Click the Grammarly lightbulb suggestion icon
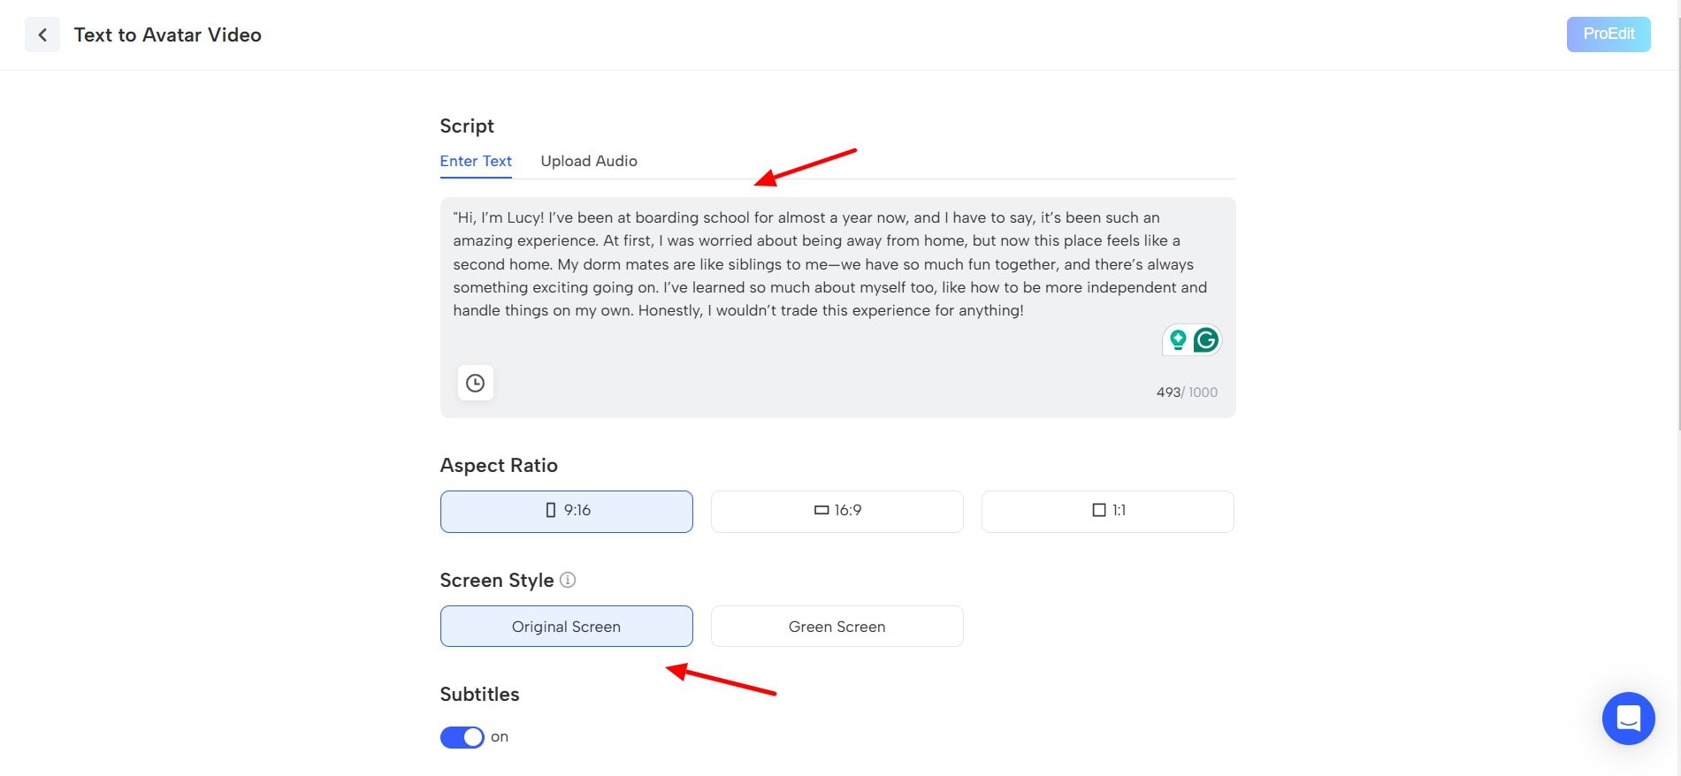Image resolution: width=1681 pixels, height=776 pixels. [1178, 339]
